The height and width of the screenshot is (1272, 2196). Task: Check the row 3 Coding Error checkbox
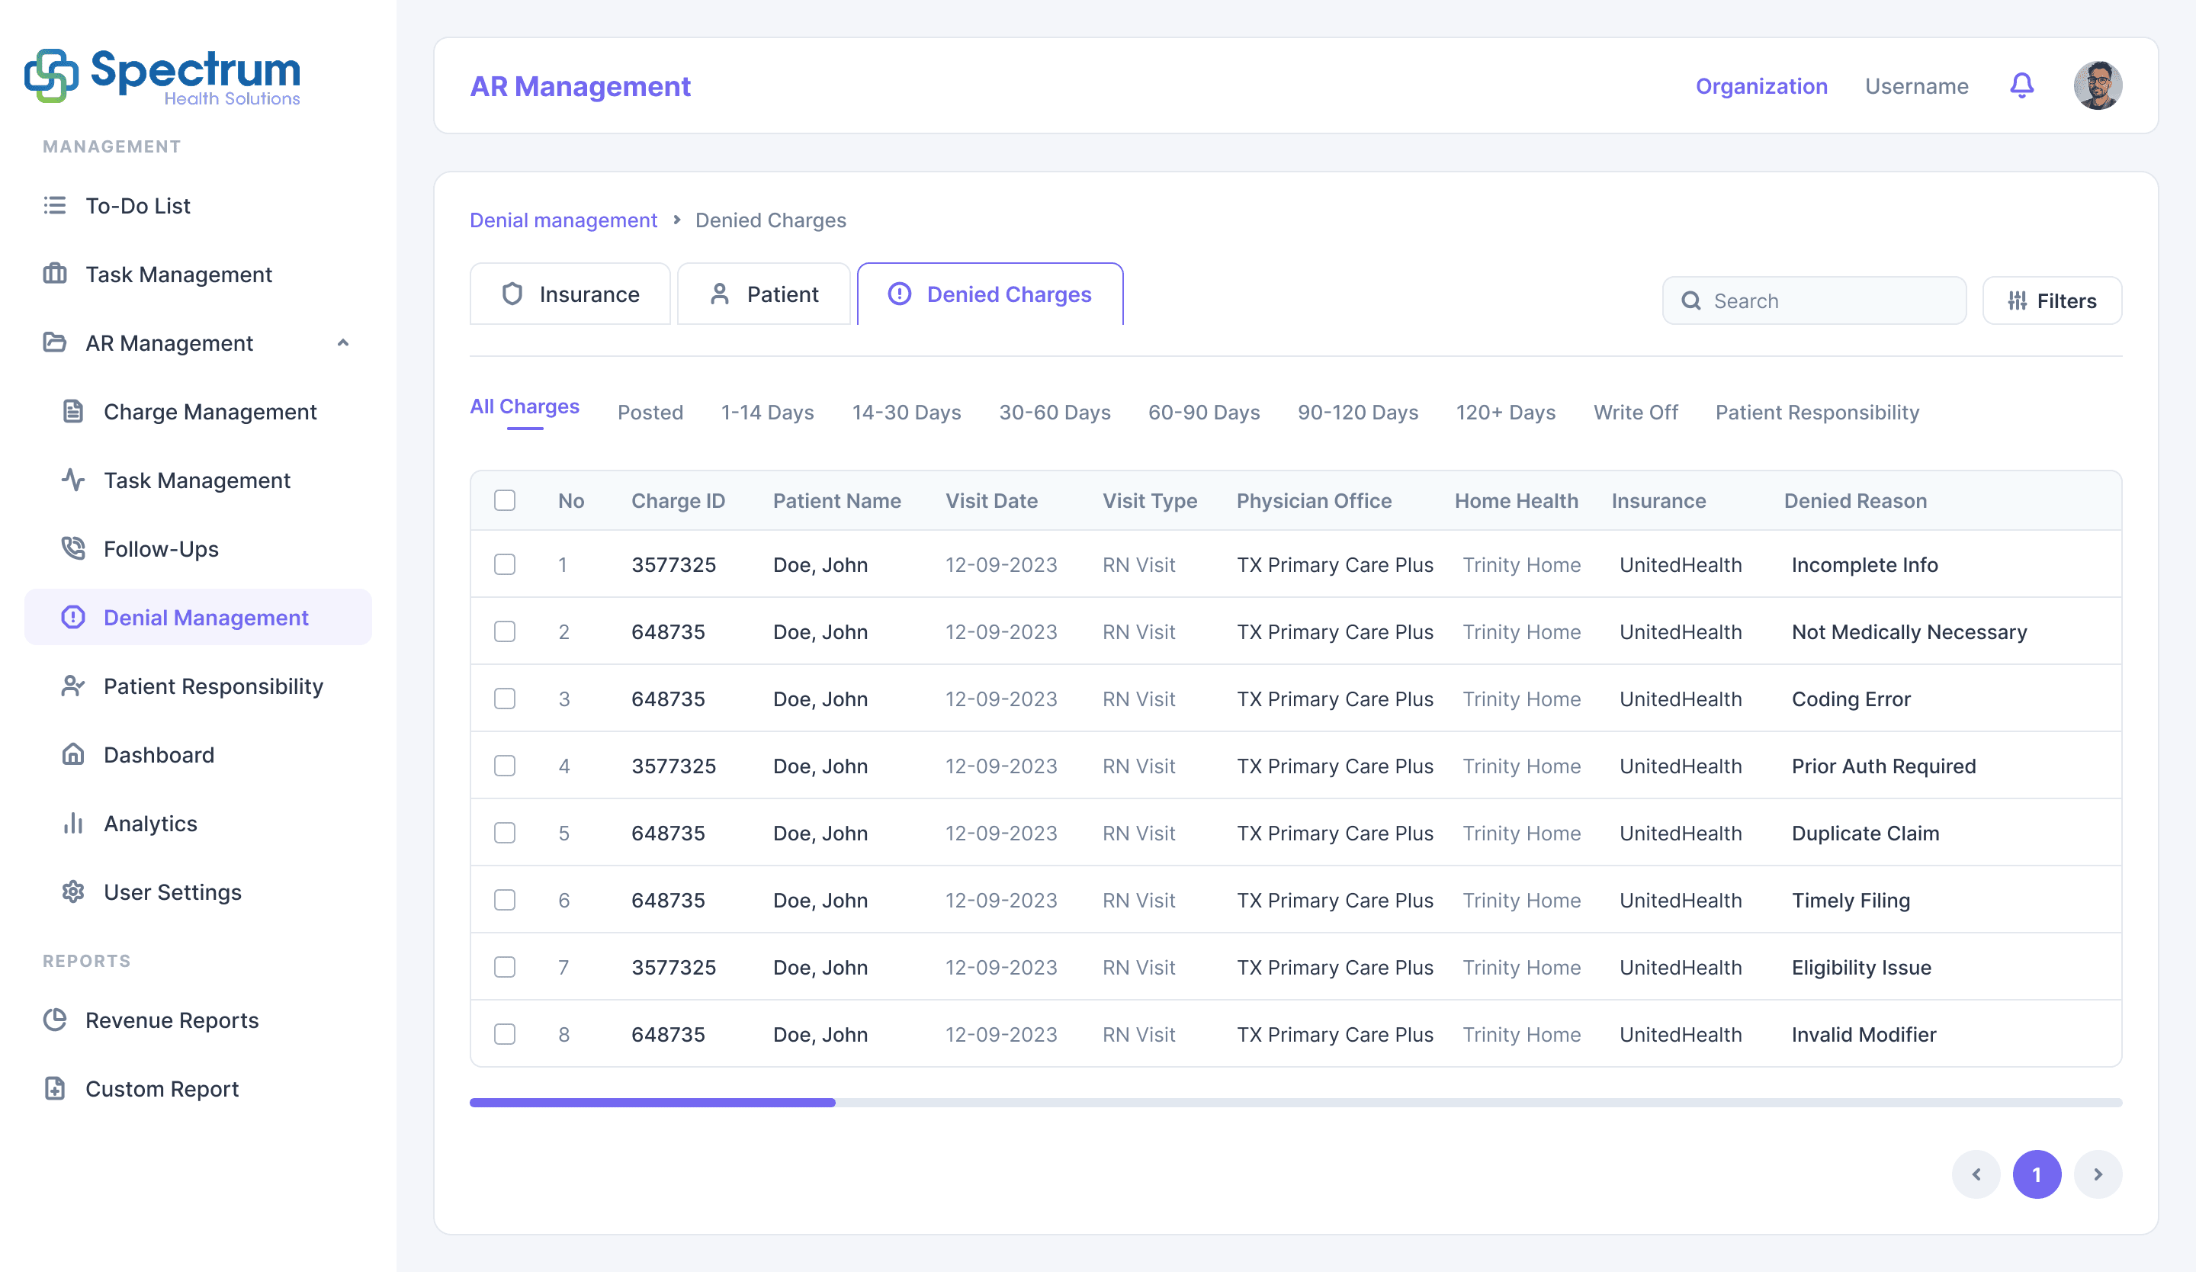point(505,699)
